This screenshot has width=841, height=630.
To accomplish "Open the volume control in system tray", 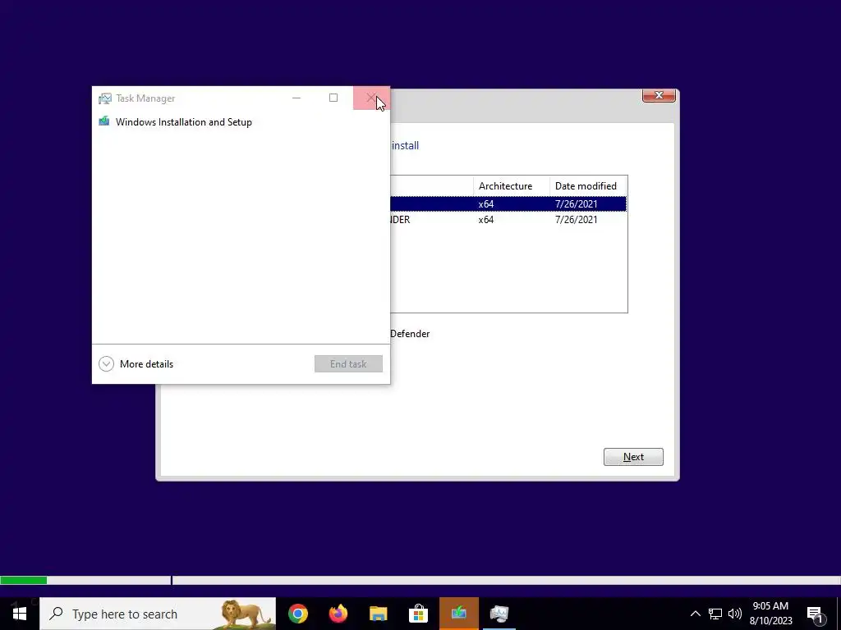I will 735,614.
